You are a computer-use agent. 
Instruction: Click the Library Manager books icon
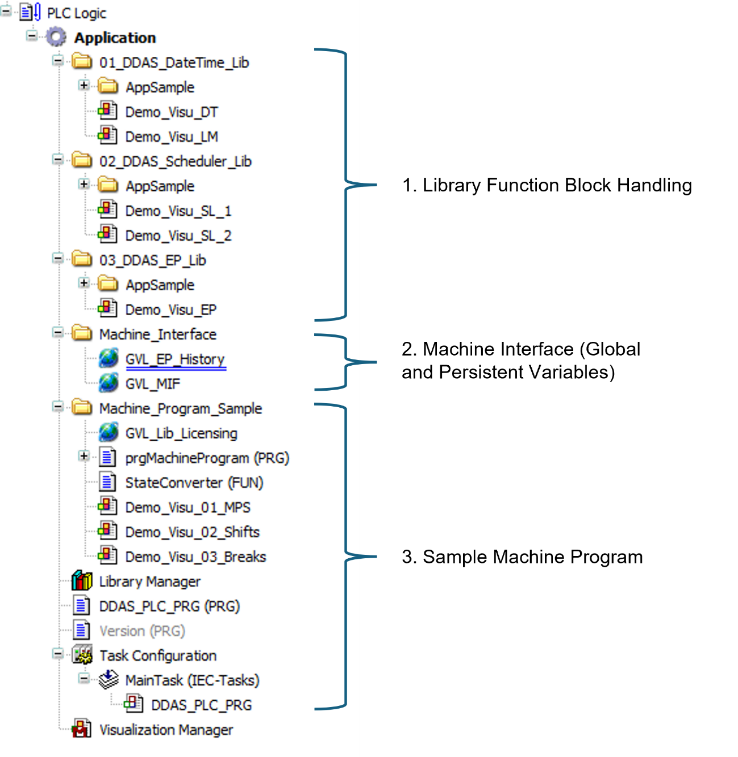pyautogui.click(x=82, y=580)
